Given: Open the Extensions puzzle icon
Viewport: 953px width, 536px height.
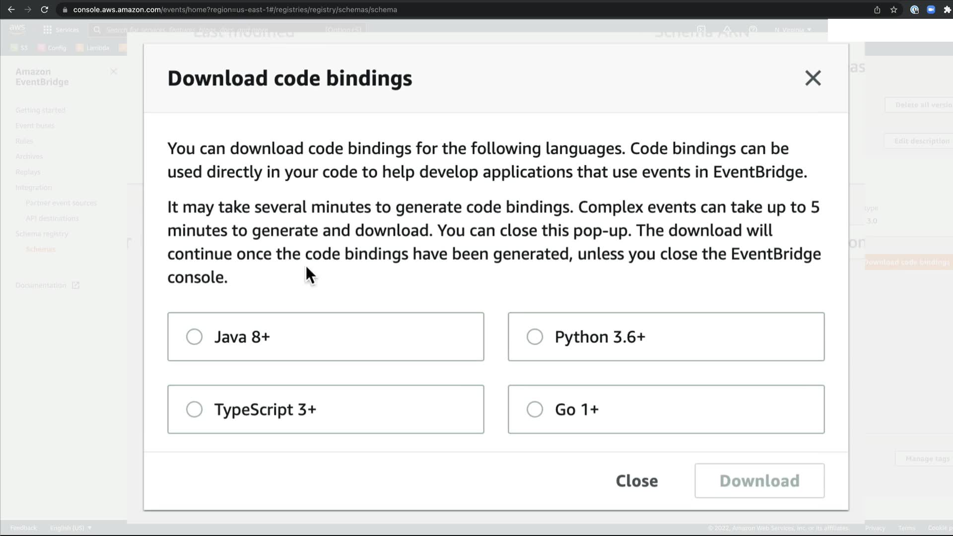Looking at the screenshot, I should (x=947, y=9).
